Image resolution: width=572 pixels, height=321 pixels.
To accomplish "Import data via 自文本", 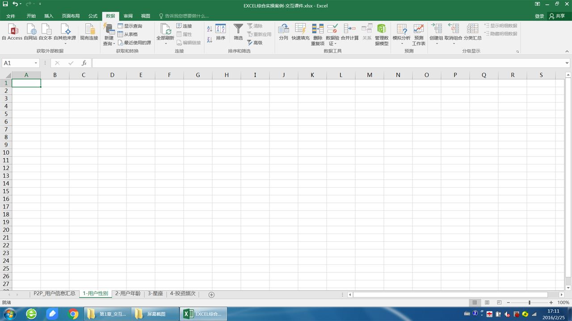I will click(x=46, y=32).
